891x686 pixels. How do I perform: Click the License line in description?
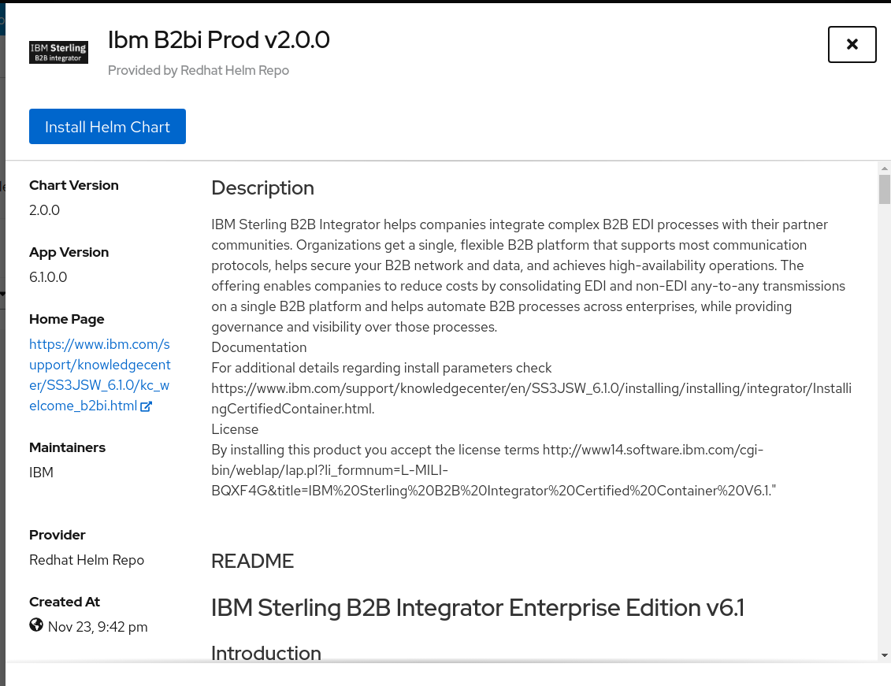pos(235,429)
